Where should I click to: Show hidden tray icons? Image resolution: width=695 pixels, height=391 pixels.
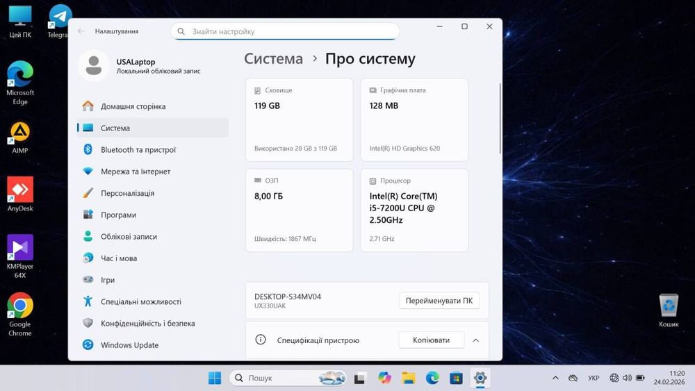coord(555,378)
